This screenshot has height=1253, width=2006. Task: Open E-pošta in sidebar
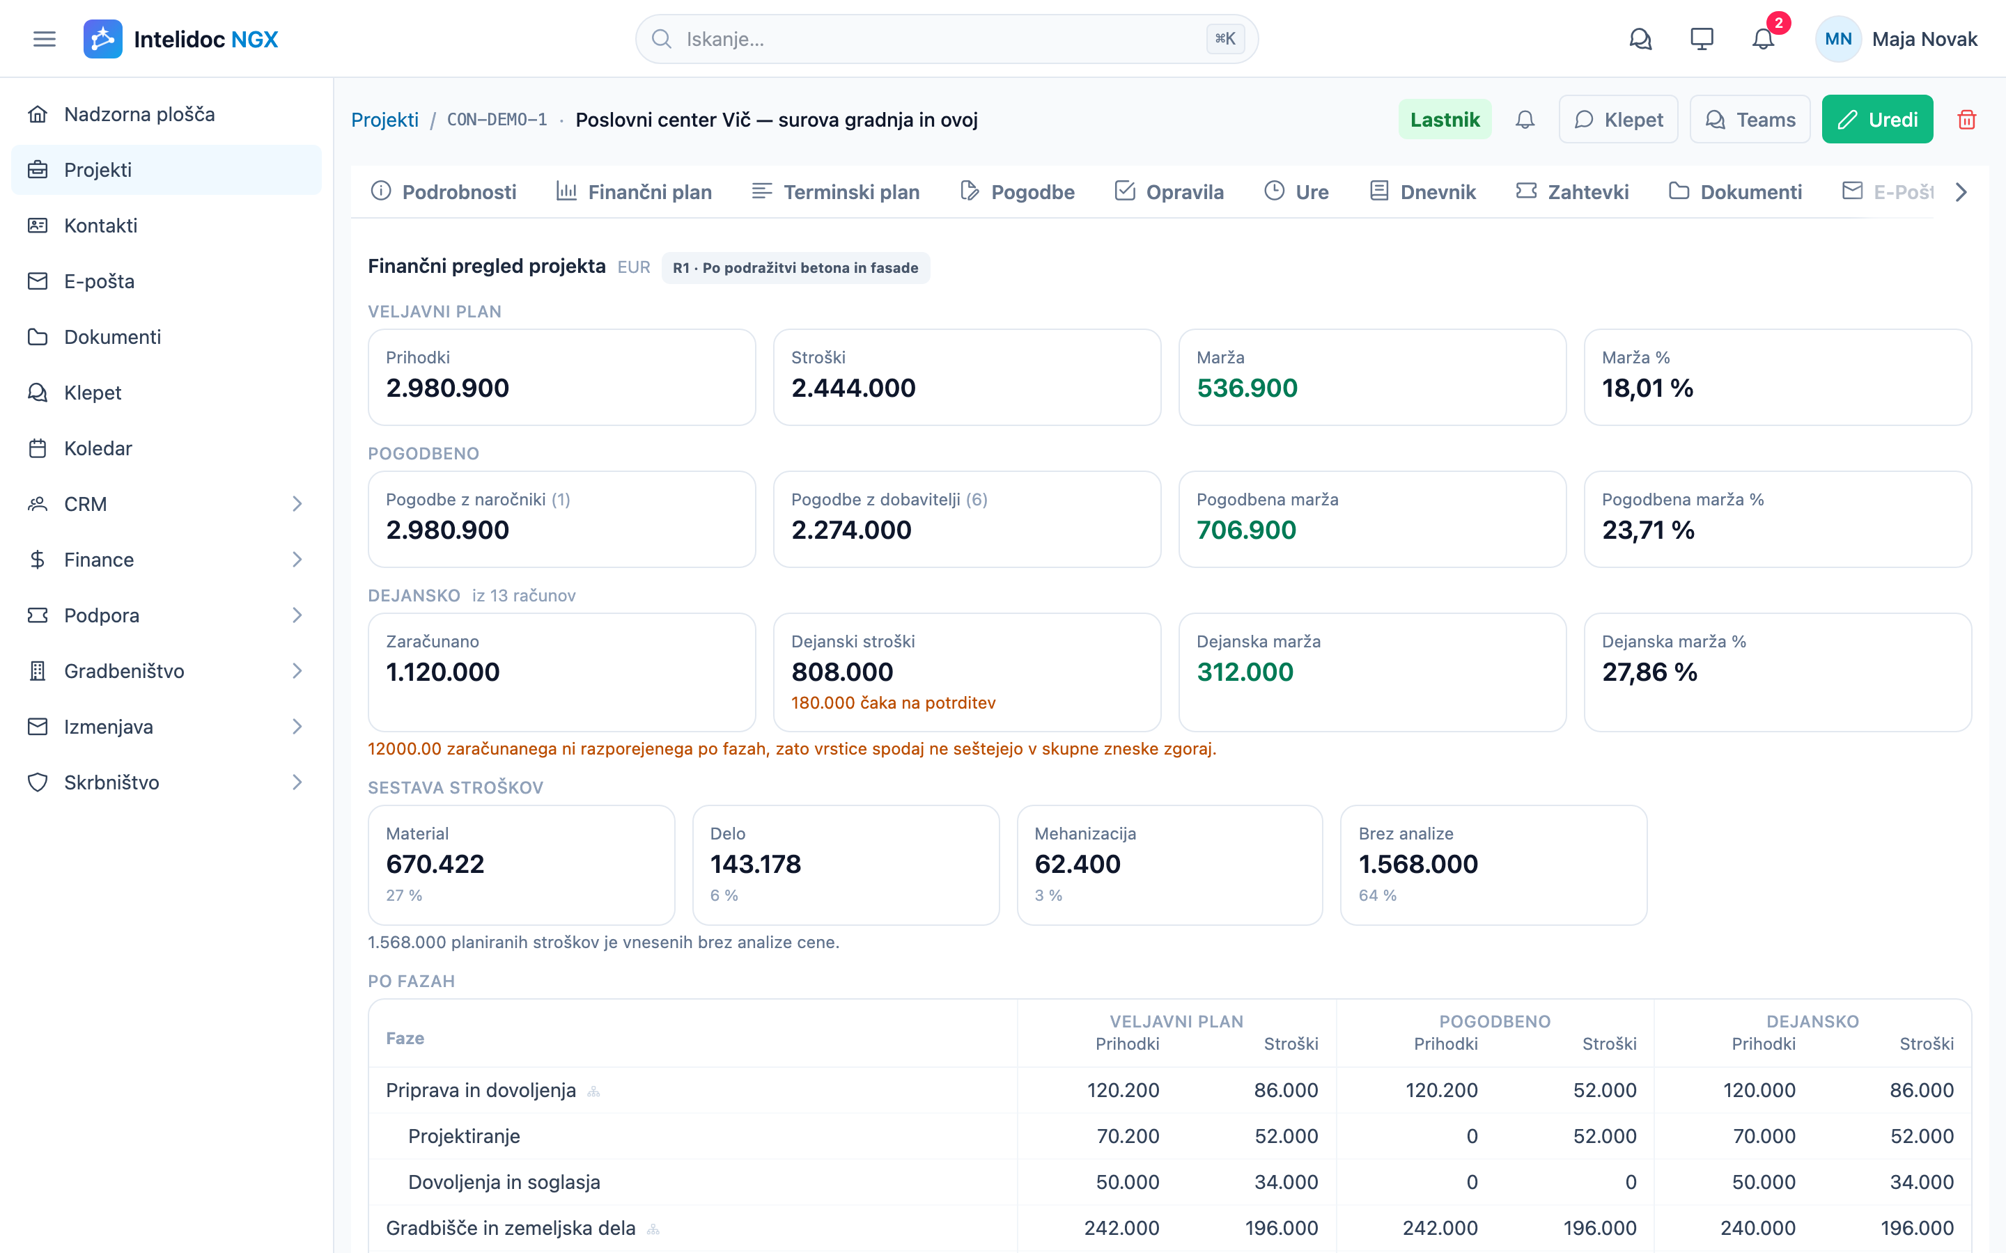[166, 281]
